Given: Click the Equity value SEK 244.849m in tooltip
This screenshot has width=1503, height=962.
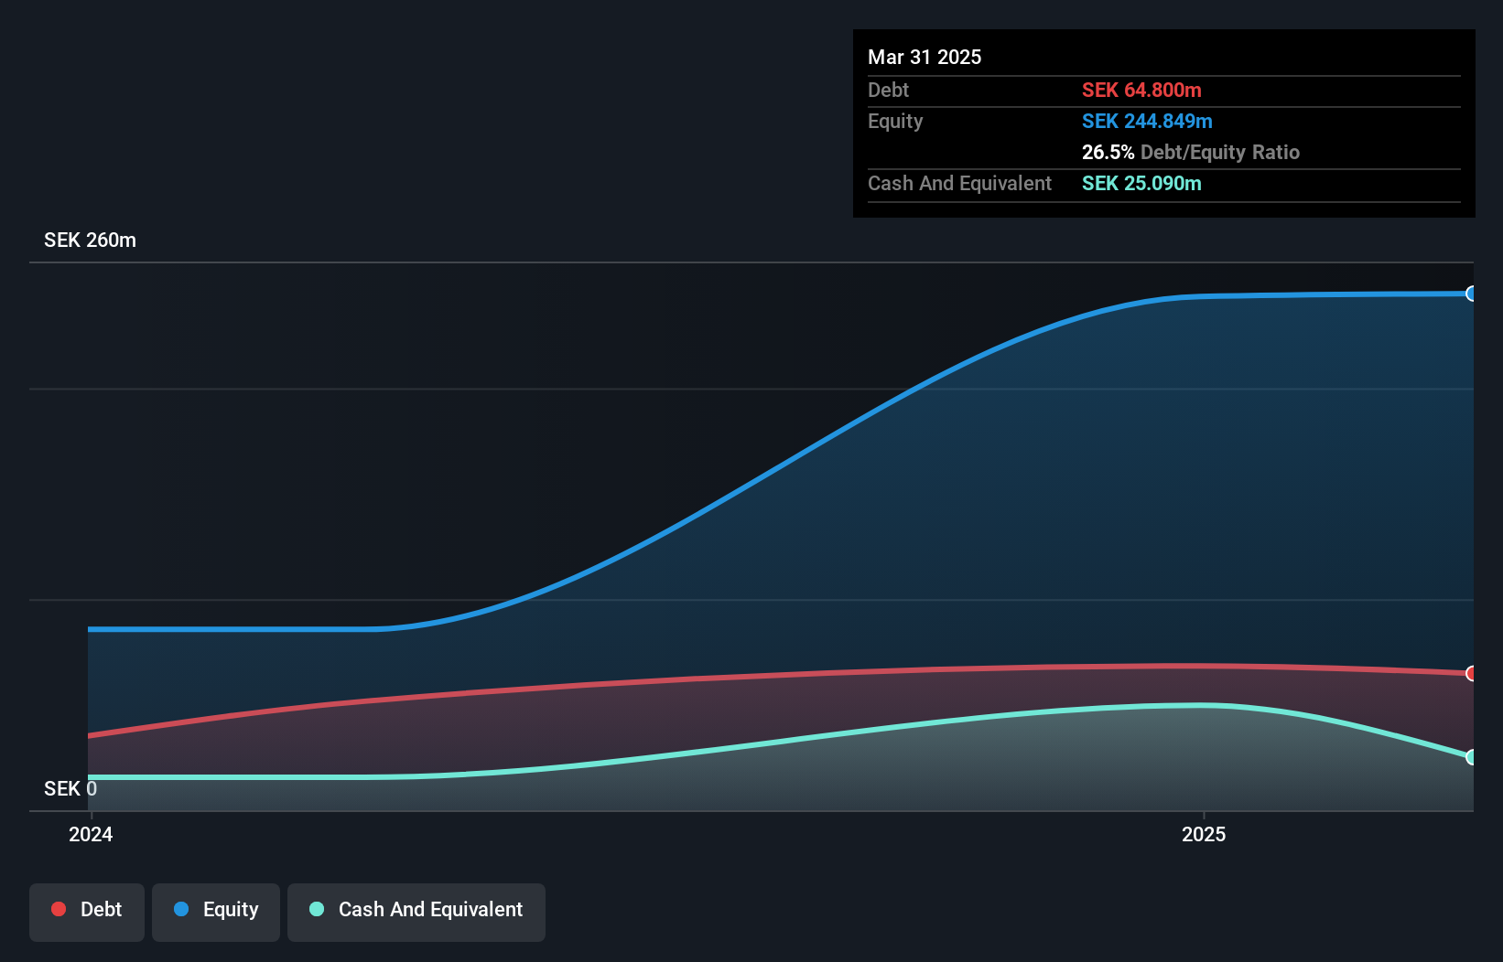Looking at the screenshot, I should pyautogui.click(x=1147, y=121).
